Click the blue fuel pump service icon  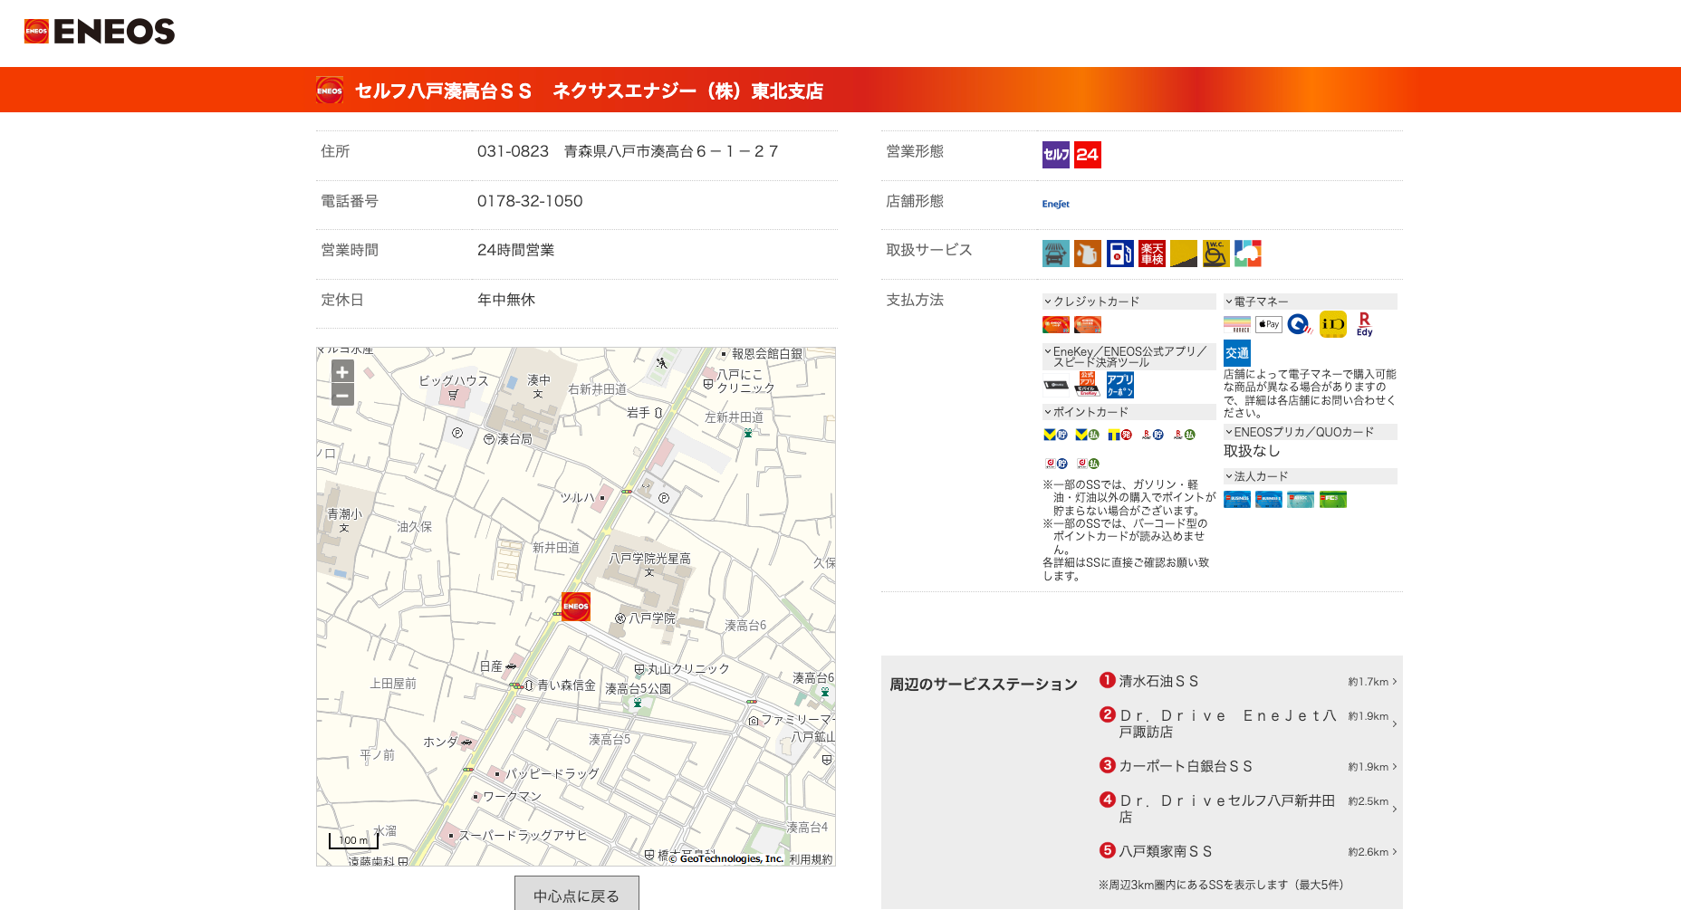[x=1120, y=254]
